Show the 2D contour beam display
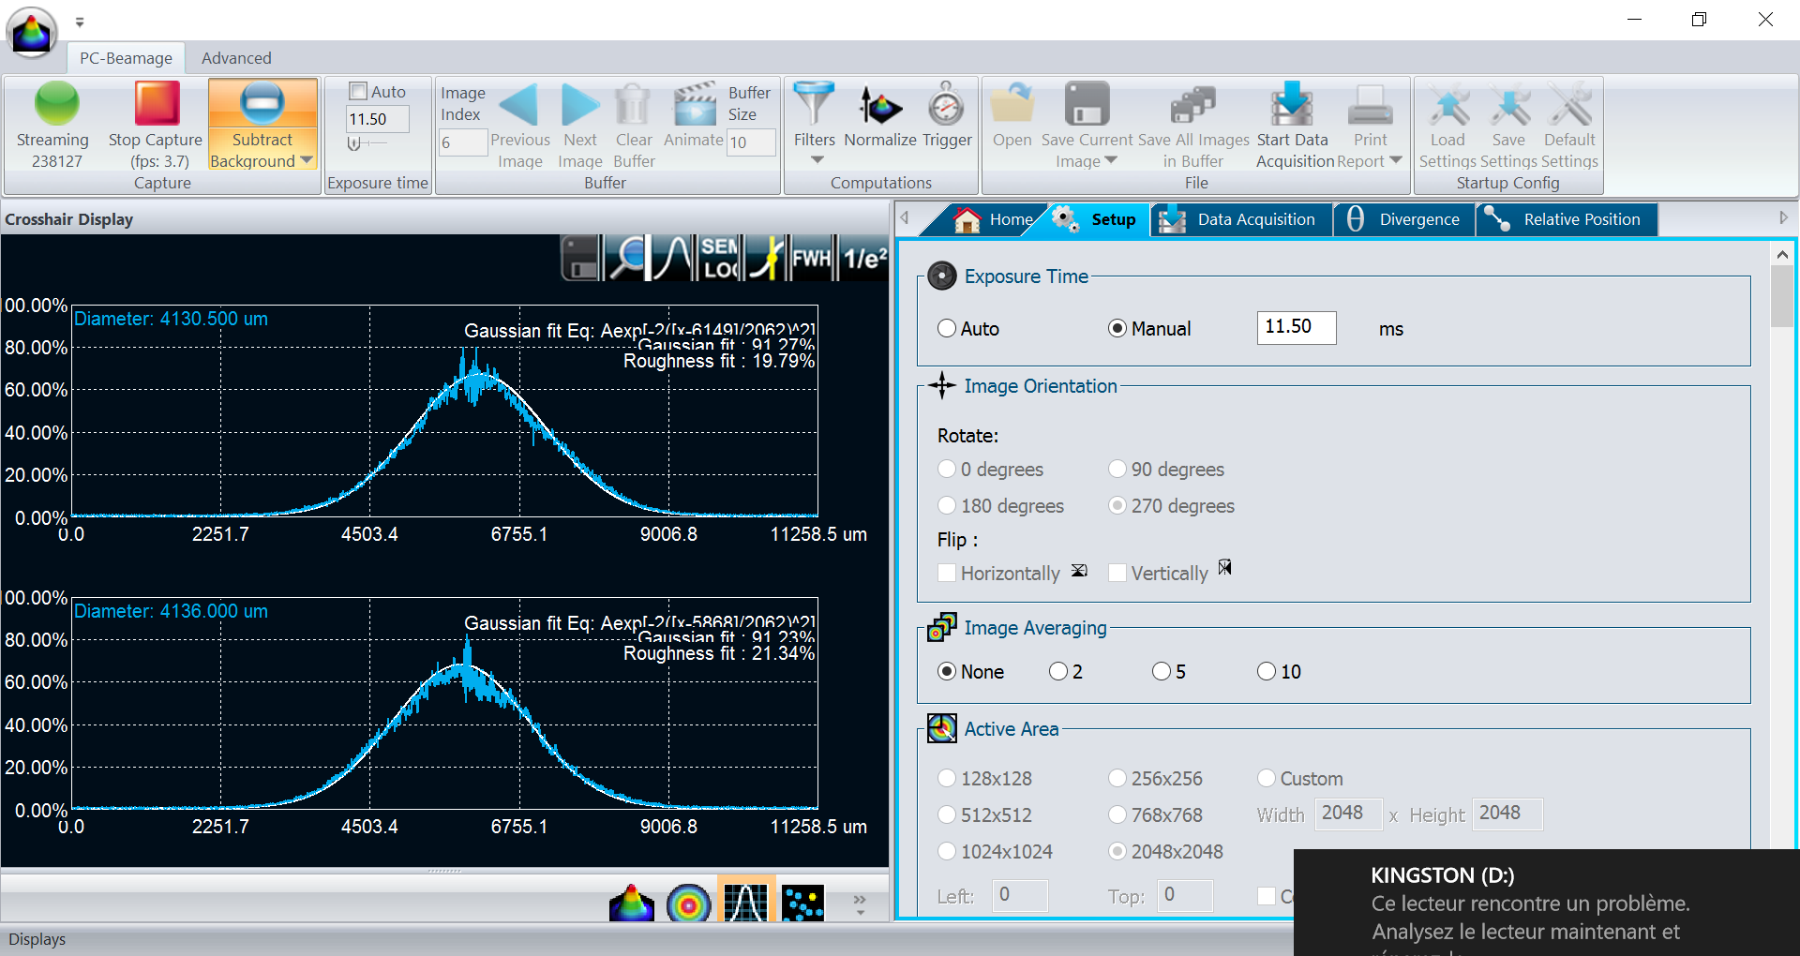1800x956 pixels. (x=688, y=904)
